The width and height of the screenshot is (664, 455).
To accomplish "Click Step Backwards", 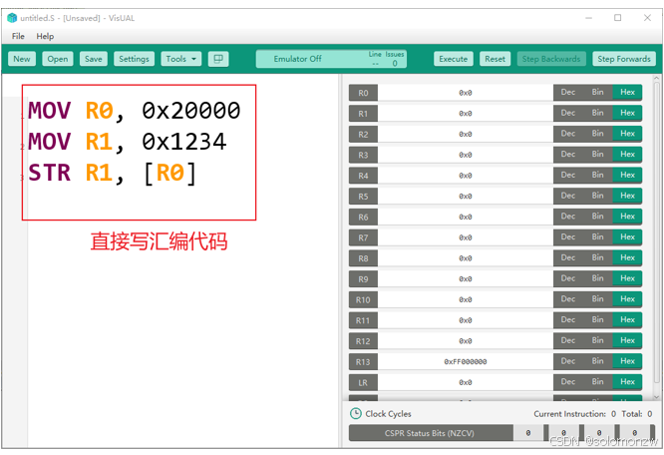I will (551, 59).
